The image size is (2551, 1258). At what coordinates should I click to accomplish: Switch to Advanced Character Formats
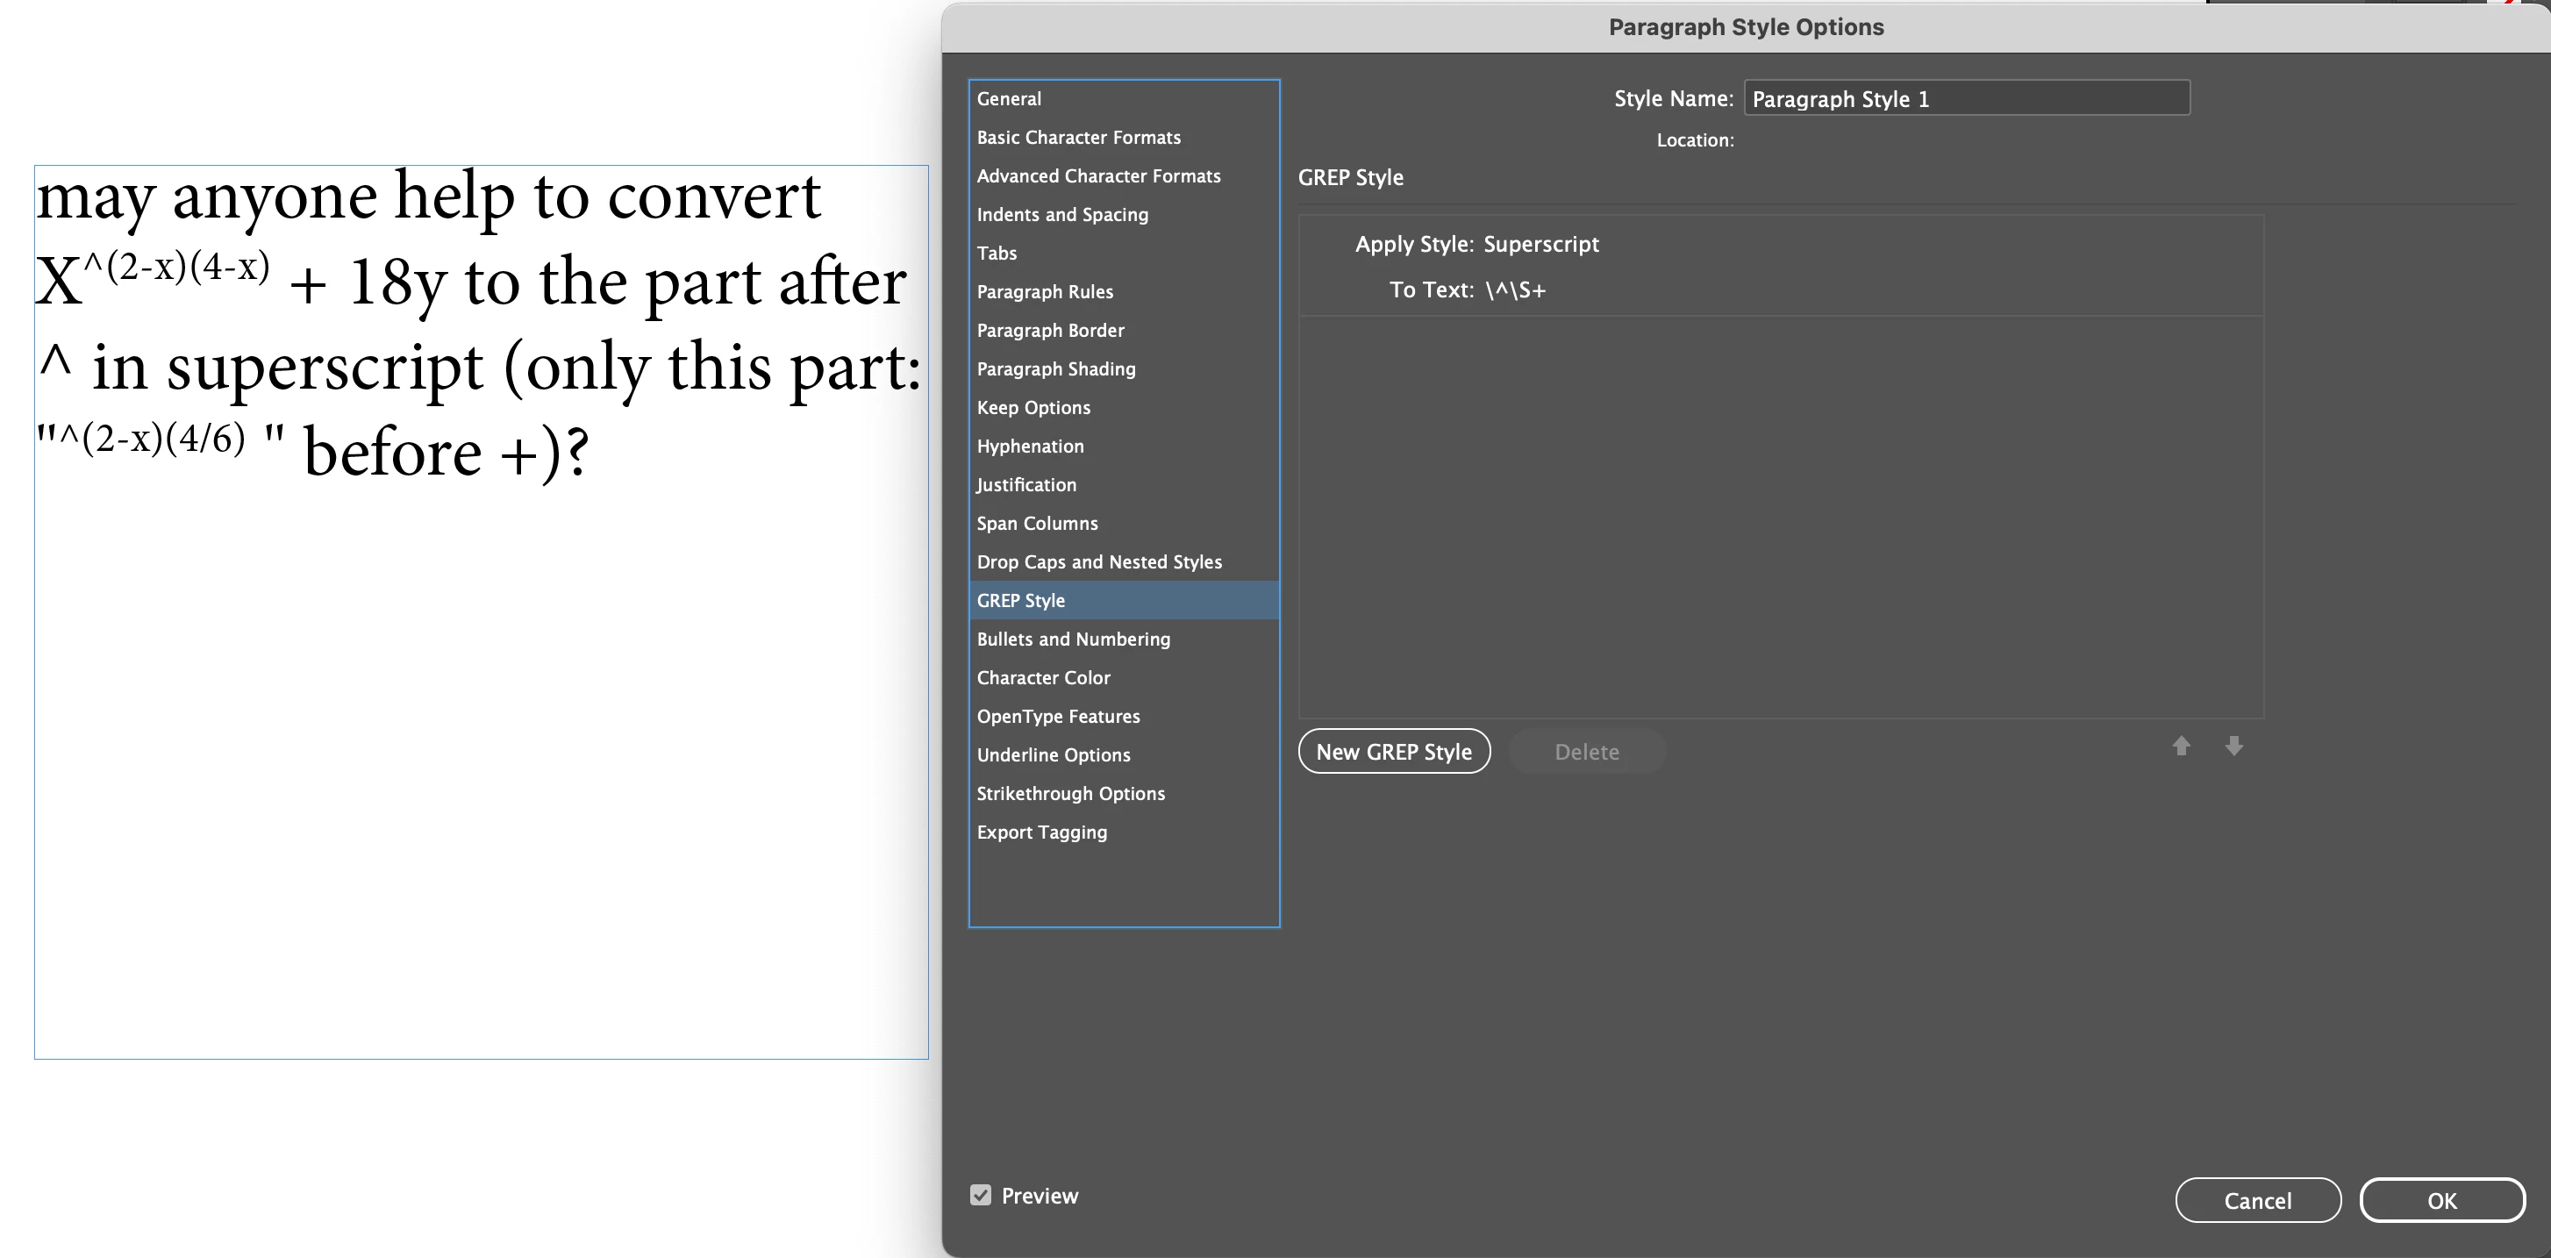1098,176
